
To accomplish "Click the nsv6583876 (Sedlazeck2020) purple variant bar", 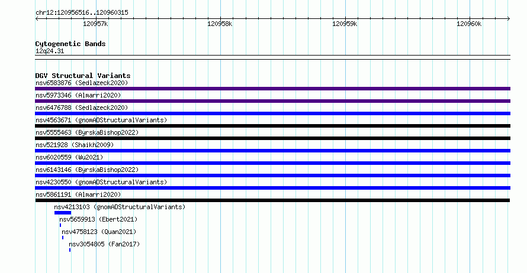I will (272, 89).
